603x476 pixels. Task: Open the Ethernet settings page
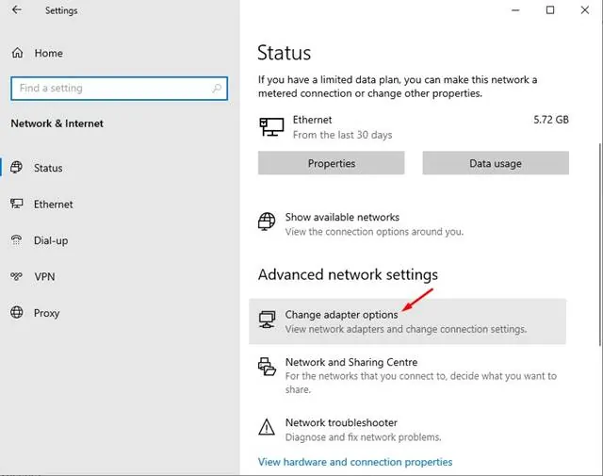click(x=54, y=205)
